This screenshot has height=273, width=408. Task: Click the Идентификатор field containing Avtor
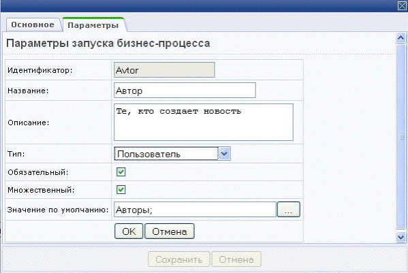point(164,70)
